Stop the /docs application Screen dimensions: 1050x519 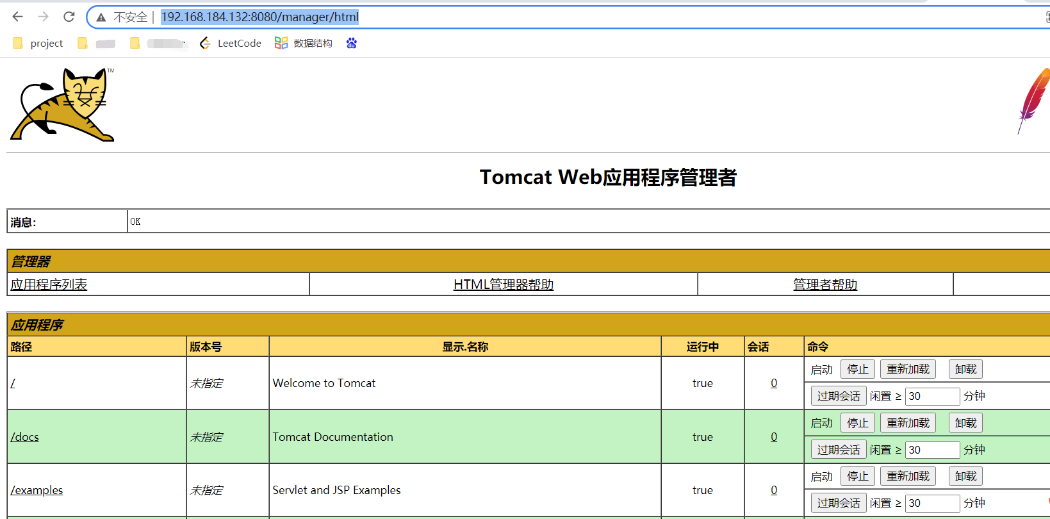pyautogui.click(x=858, y=423)
